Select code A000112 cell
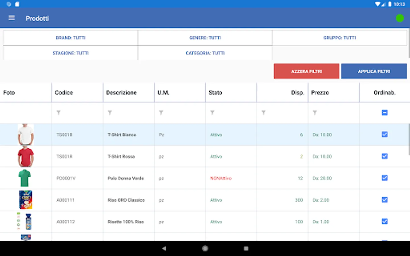Image resolution: width=410 pixels, height=256 pixels. 77,222
